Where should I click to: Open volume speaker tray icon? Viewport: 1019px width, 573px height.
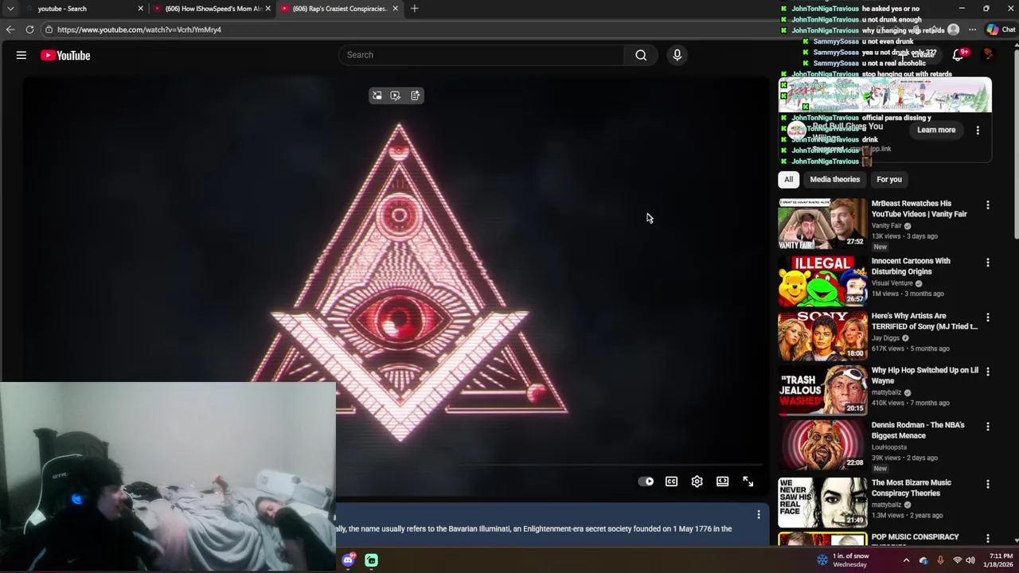(x=972, y=560)
